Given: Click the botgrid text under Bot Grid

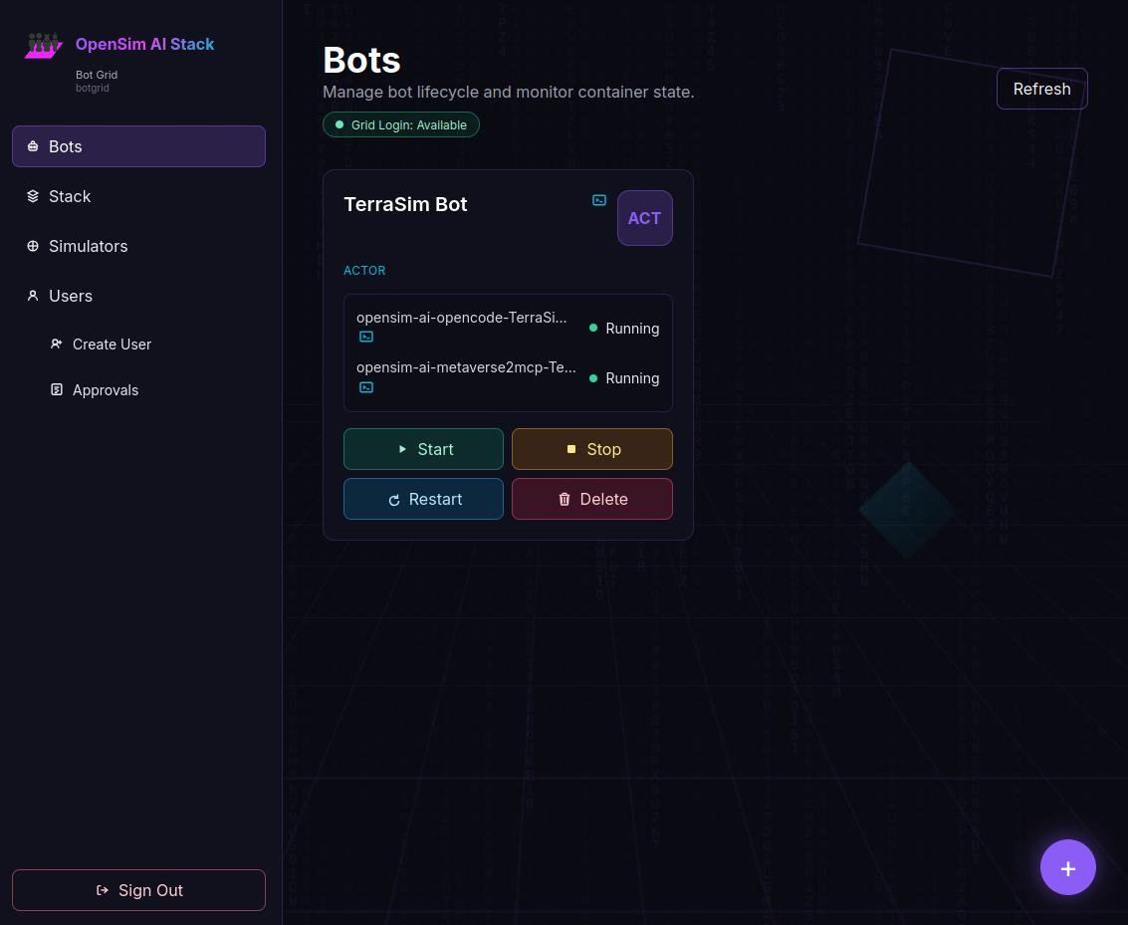Looking at the screenshot, I should (92, 88).
